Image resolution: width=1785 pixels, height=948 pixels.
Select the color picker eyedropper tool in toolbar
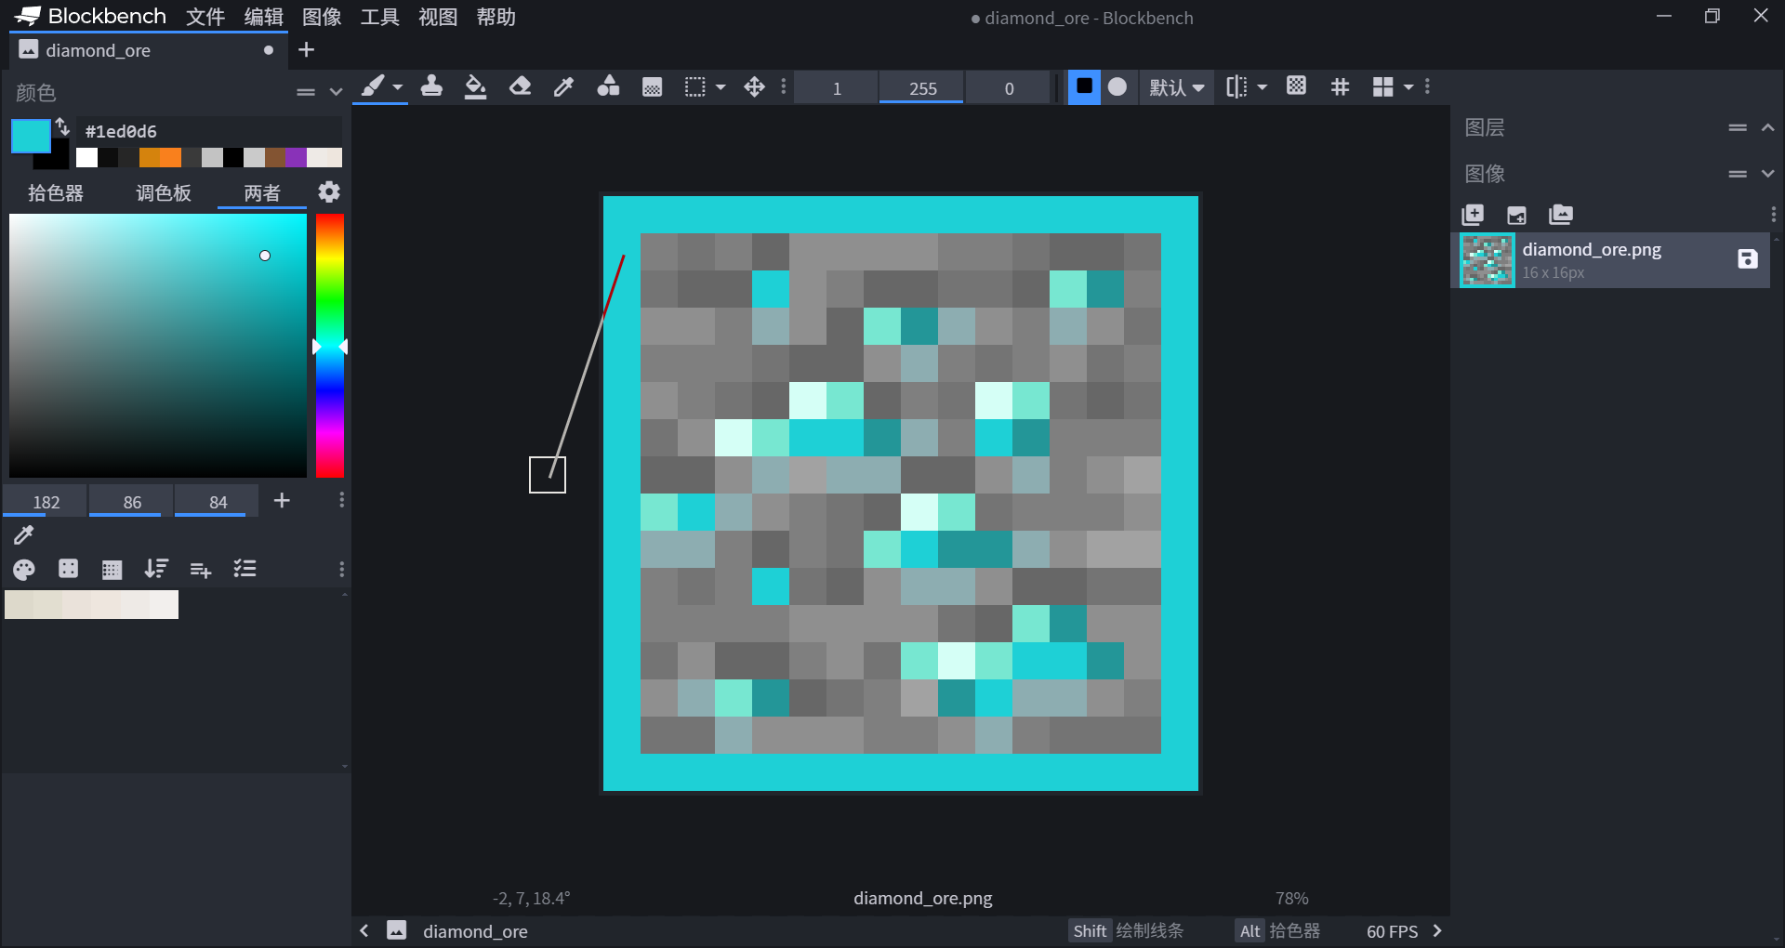pyautogui.click(x=563, y=86)
